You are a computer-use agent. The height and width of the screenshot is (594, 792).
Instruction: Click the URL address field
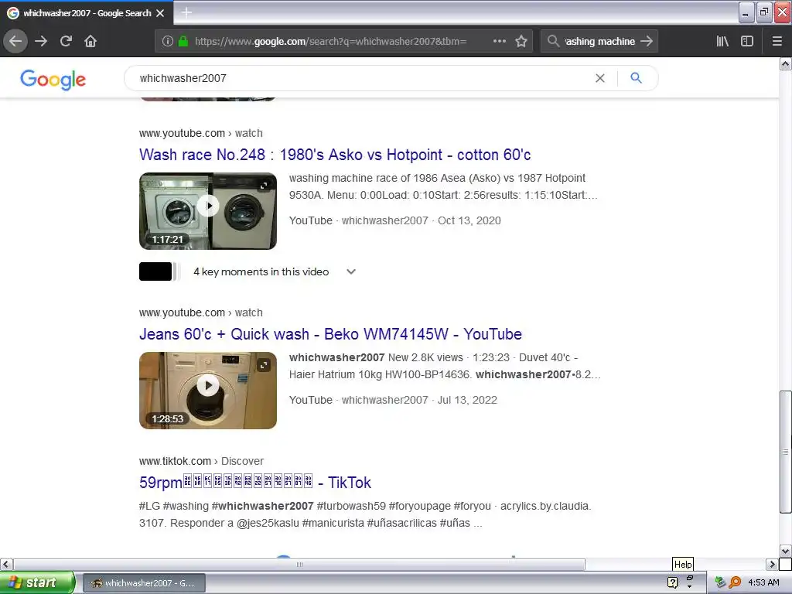[x=331, y=41]
